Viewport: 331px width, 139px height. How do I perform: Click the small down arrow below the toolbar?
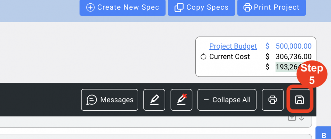pos(302,118)
